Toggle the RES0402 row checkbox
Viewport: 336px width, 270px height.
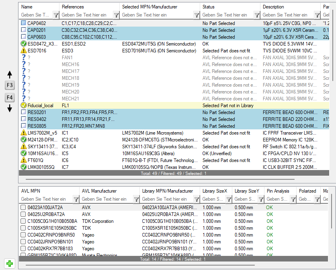pyautogui.click(x=24, y=119)
